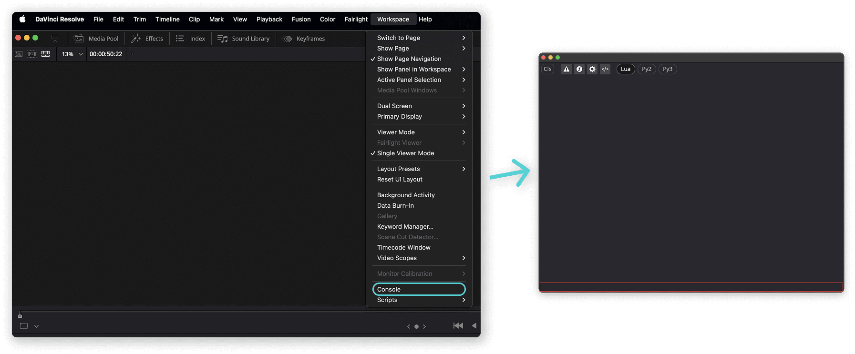
Task: Open the Sound Library panel
Action: (243, 39)
